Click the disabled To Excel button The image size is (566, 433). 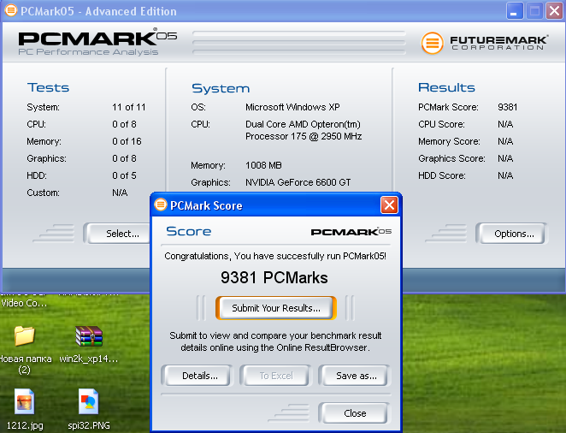(x=276, y=376)
